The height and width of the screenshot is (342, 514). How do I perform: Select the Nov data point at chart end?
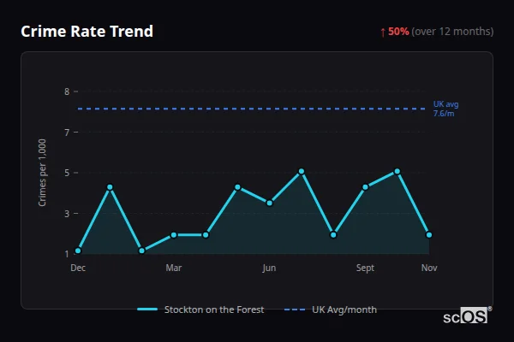[429, 235]
